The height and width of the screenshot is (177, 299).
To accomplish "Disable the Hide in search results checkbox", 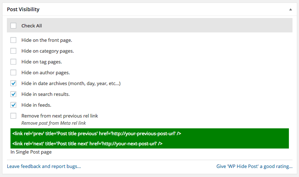I will point(13,94).
